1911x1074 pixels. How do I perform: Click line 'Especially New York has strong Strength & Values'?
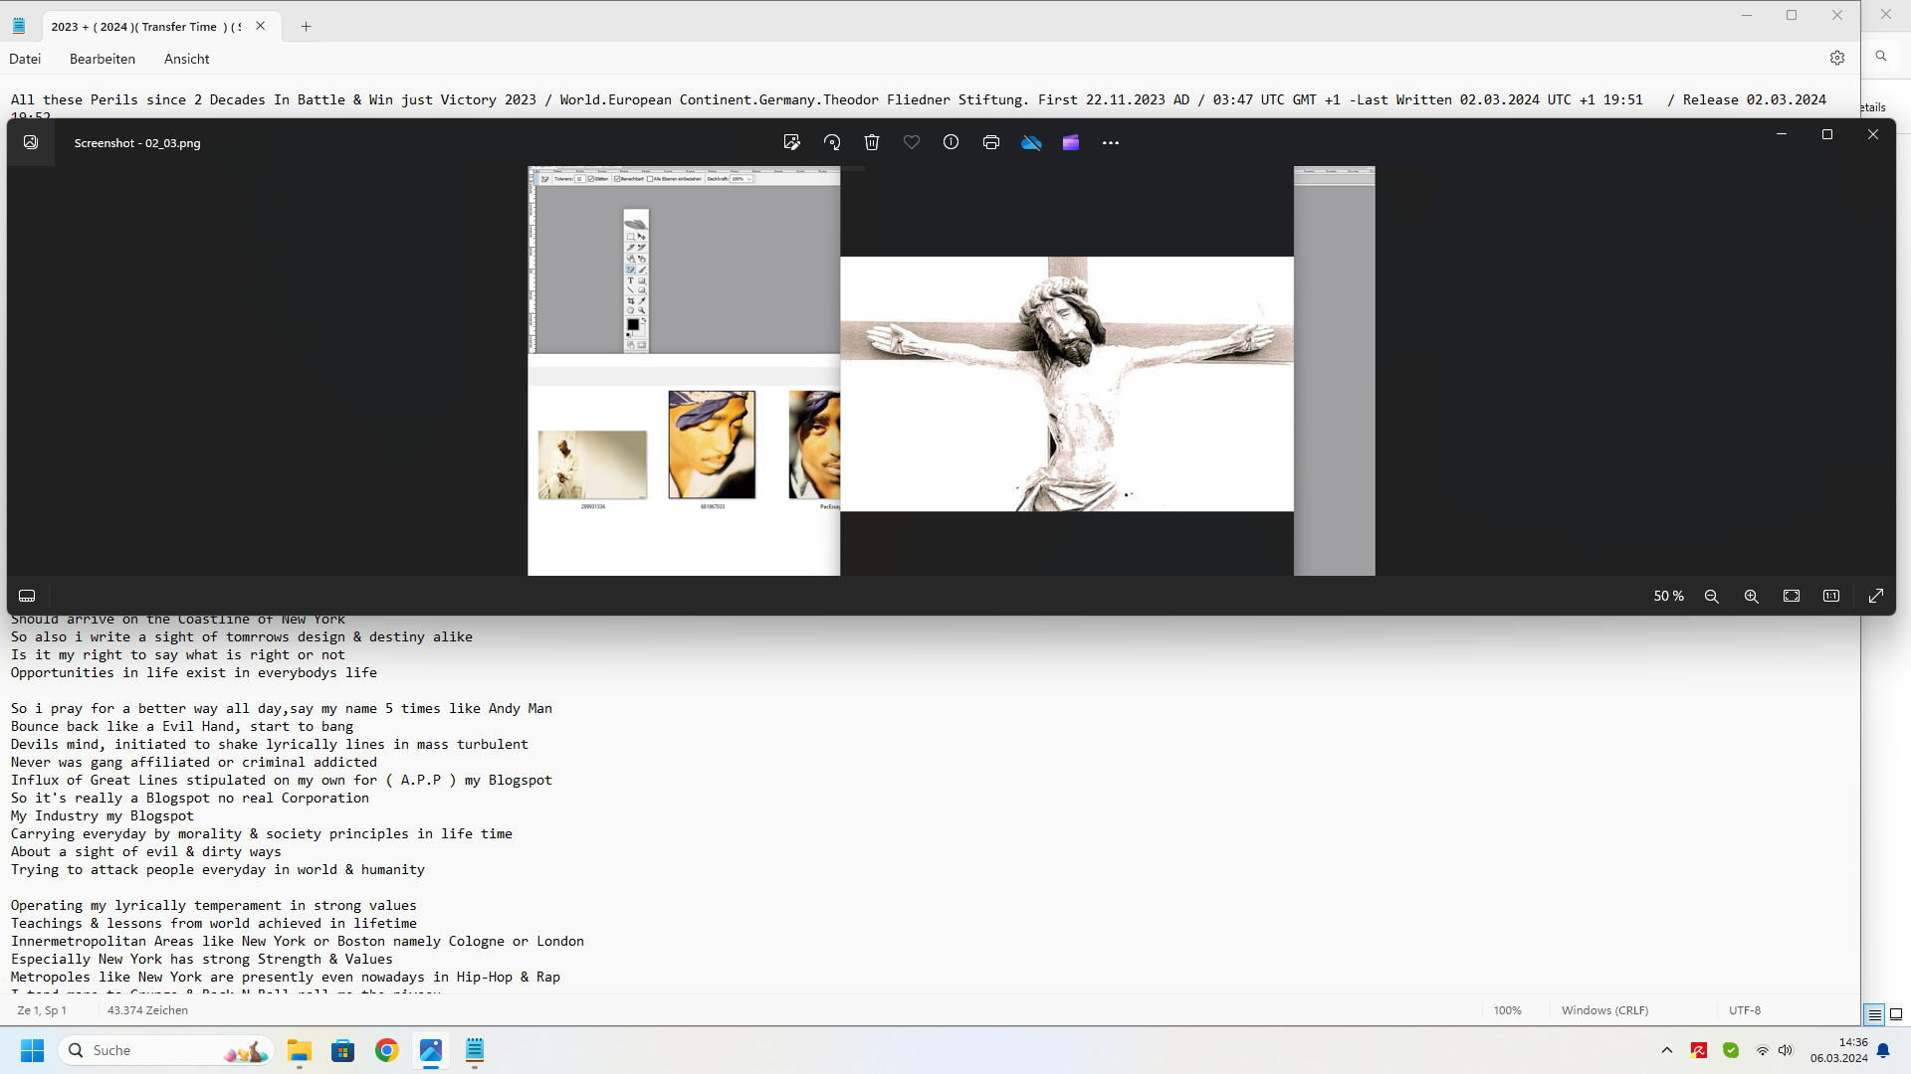click(202, 959)
